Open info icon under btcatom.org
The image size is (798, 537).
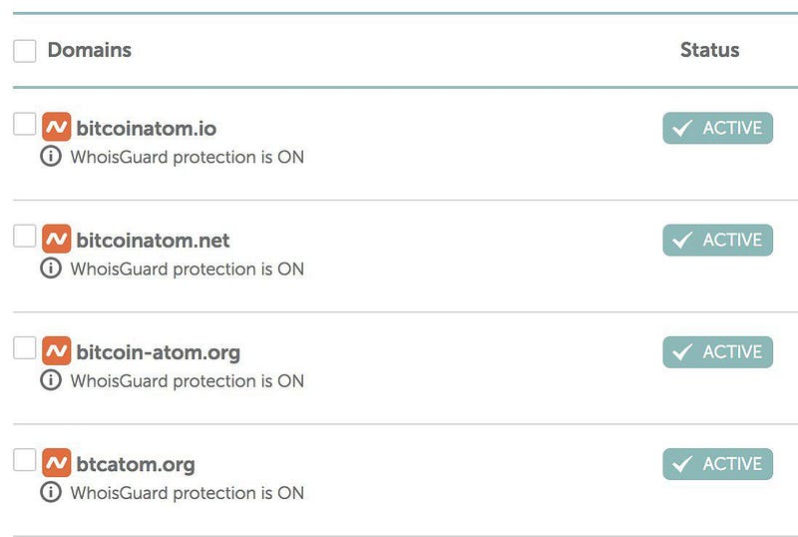(x=51, y=492)
